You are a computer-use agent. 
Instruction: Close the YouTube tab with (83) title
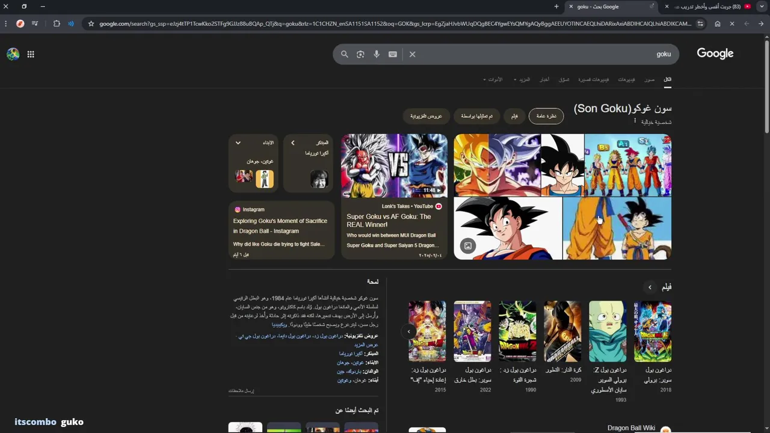(666, 7)
